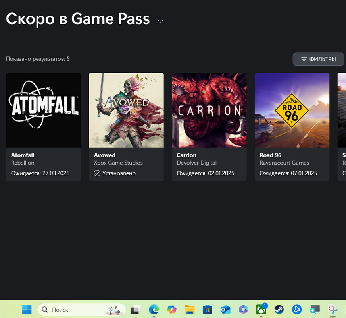Open the ФИЛЬТРЫ filters button
346x318 pixels.
318,59
